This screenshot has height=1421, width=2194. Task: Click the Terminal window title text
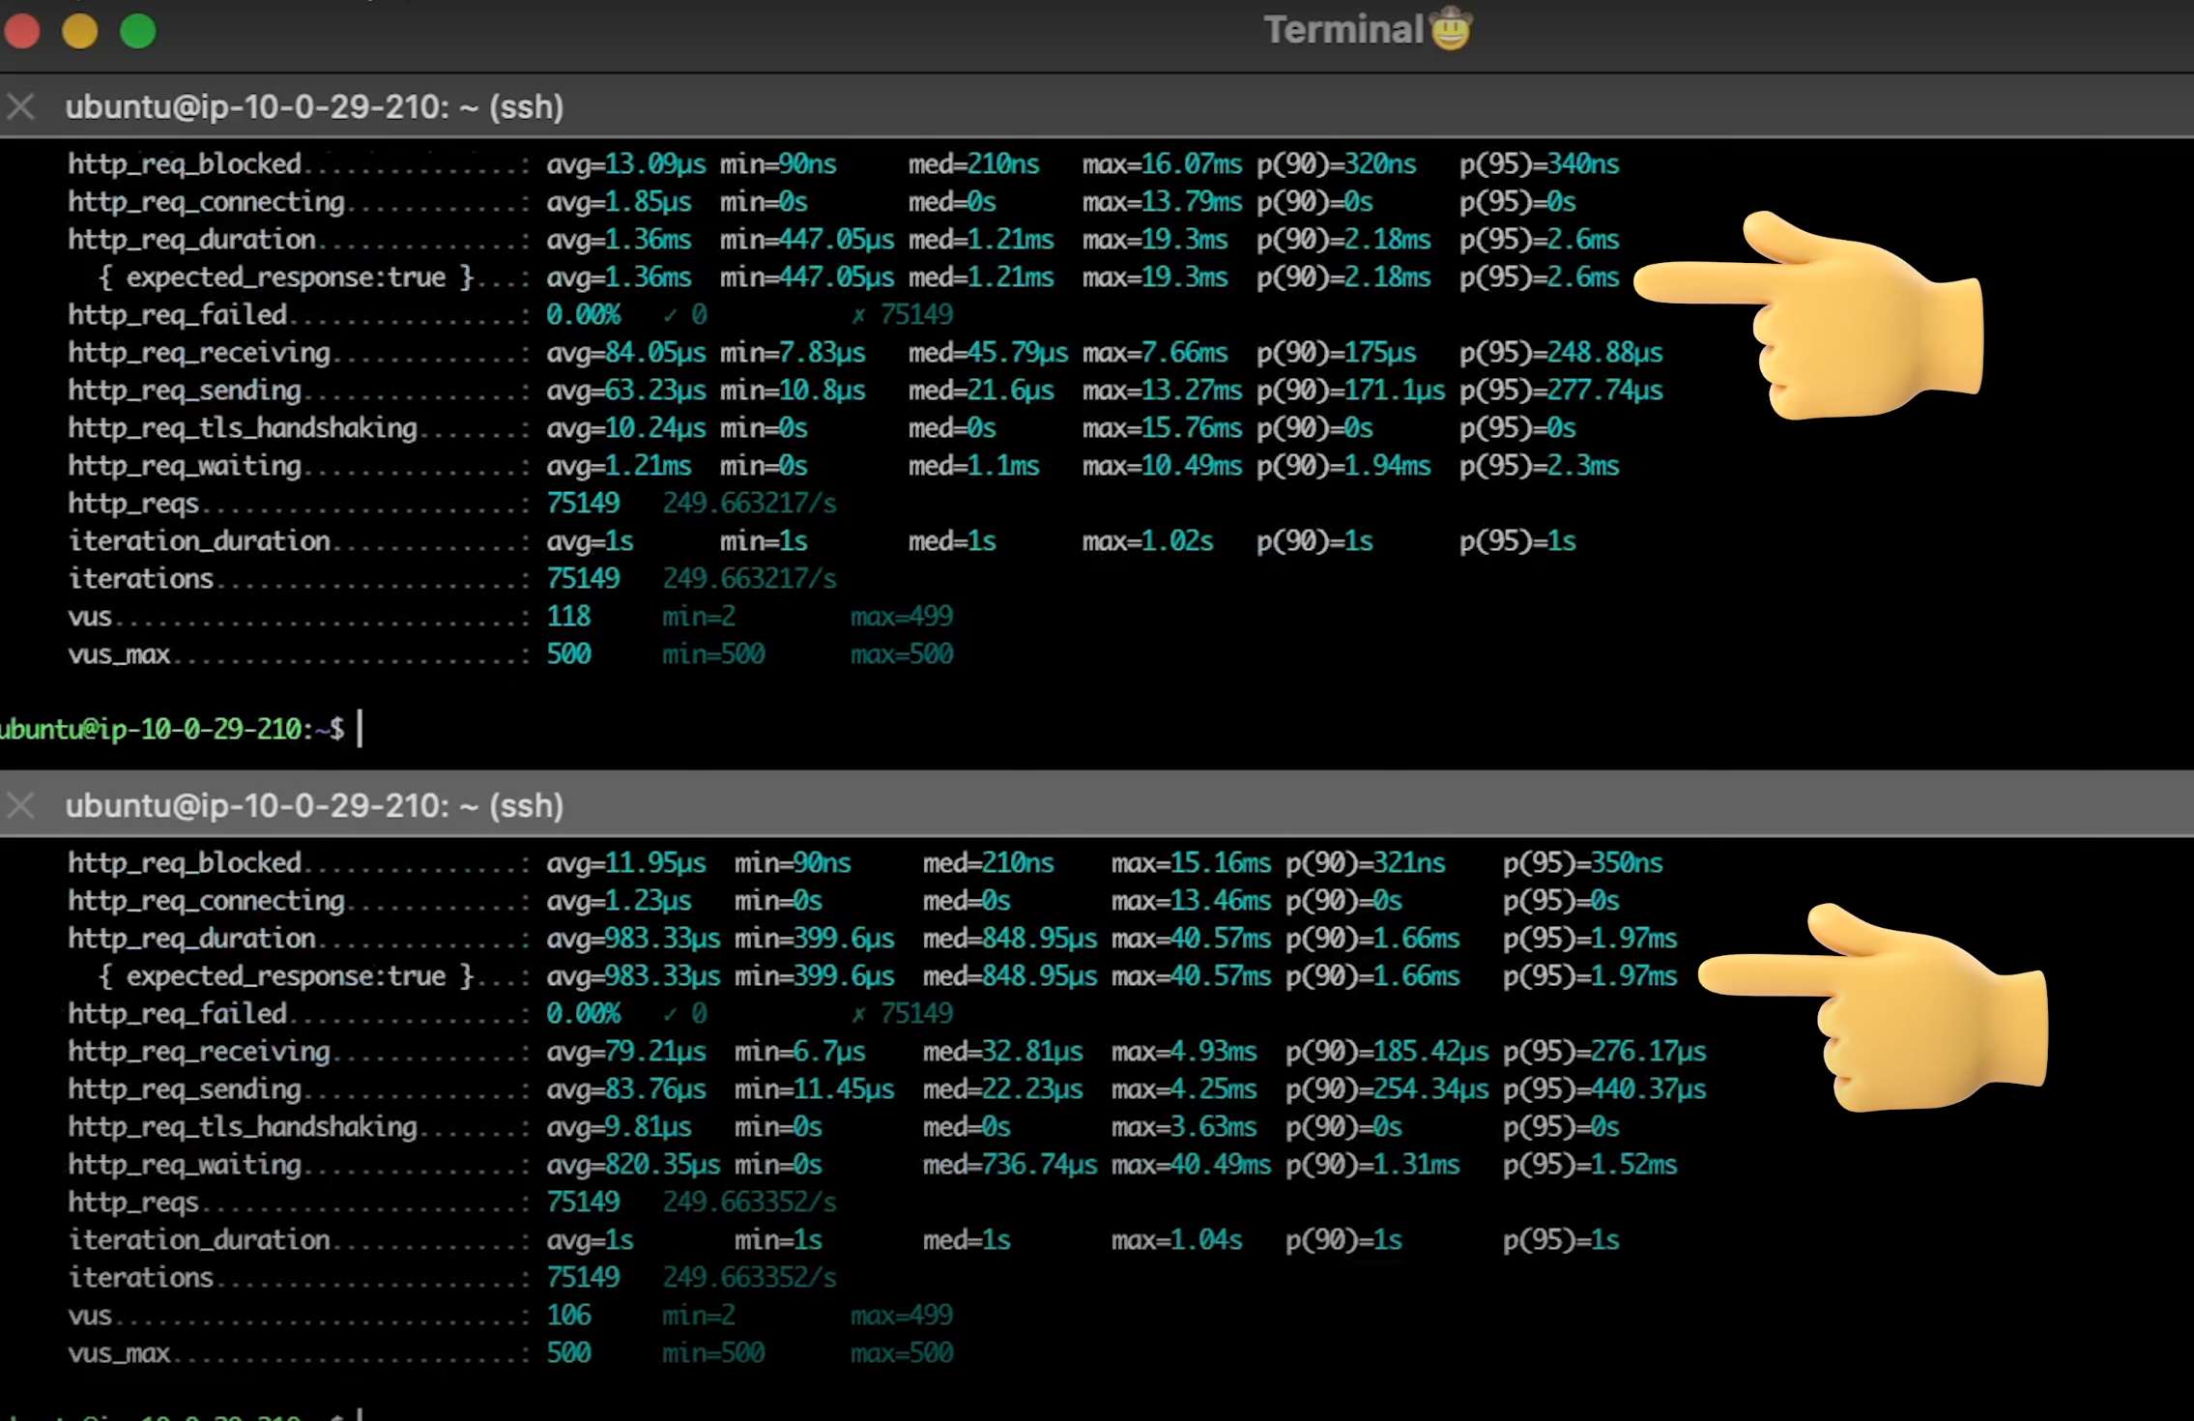coord(1343,30)
